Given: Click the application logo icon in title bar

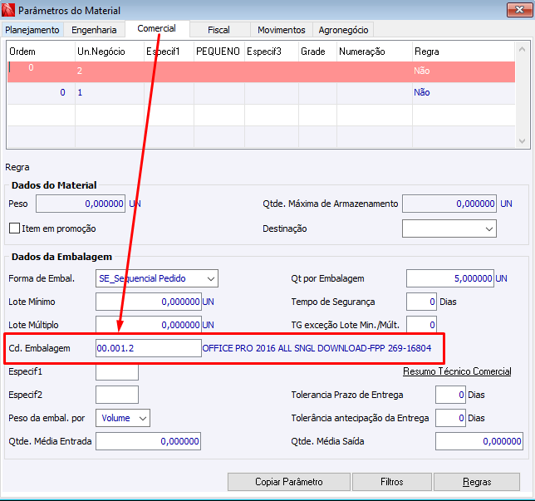Looking at the screenshot, I should [8, 10].
